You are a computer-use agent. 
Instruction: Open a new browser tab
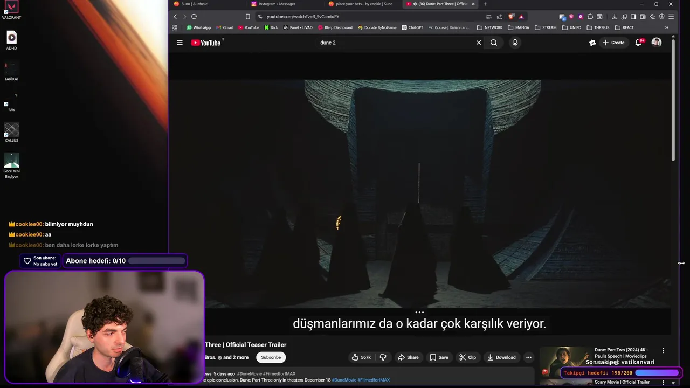(x=485, y=4)
